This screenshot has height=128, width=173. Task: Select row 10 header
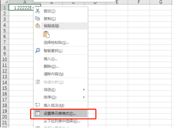click(4, 59)
